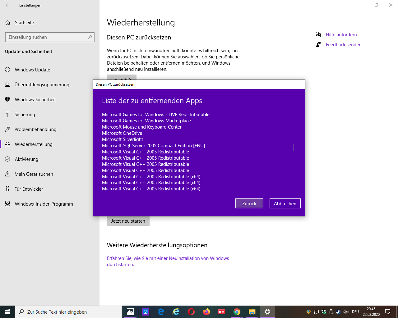This screenshot has width=398, height=318.
Task: Launch Microsoft Edge from taskbar
Action: click(x=161, y=312)
